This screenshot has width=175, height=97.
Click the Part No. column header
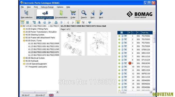(x=147, y=33)
